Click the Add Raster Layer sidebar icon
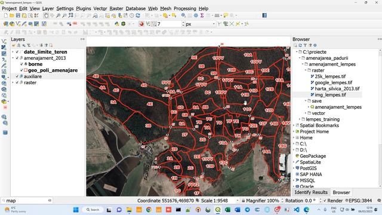 (x=4, y=47)
